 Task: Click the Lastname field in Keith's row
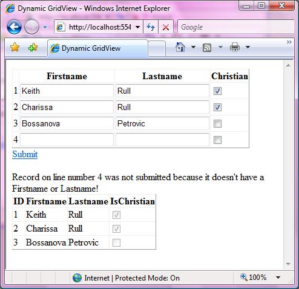pyautogui.click(x=162, y=91)
